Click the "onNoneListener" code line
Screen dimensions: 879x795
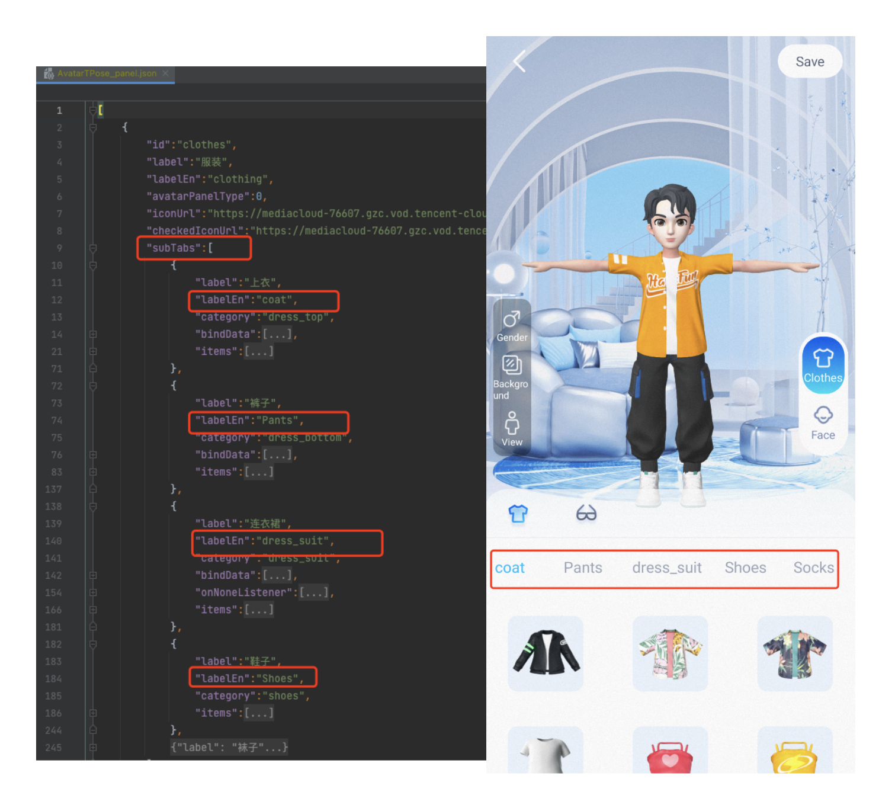pyautogui.click(x=265, y=592)
